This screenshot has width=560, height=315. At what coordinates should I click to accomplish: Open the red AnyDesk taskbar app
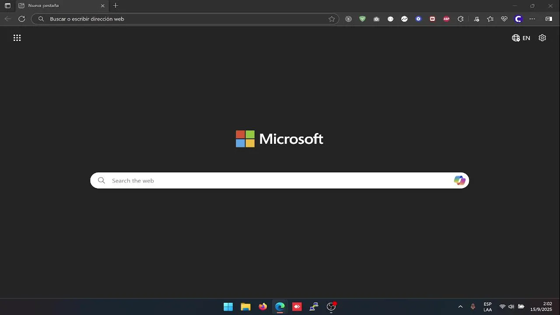297,307
